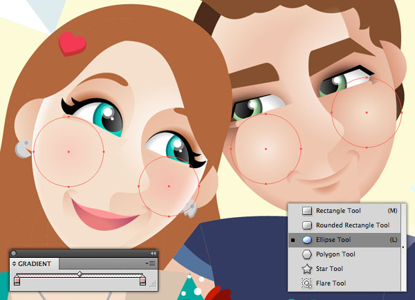Select the Rounded Rectangle Tool icon
The width and height of the screenshot is (415, 300).
tap(306, 225)
